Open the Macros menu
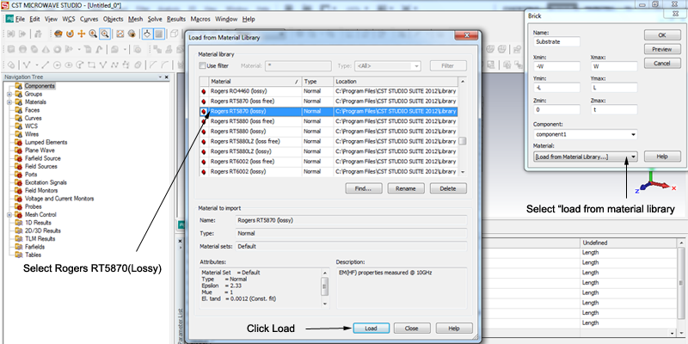The height and width of the screenshot is (344, 688). (200, 19)
